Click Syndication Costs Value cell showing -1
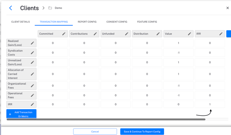This screenshot has height=135, width=231. pos(178,53)
